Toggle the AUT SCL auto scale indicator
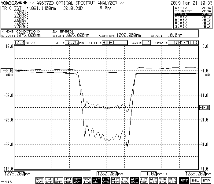This screenshot has width=214, height=184. pos(134,180)
